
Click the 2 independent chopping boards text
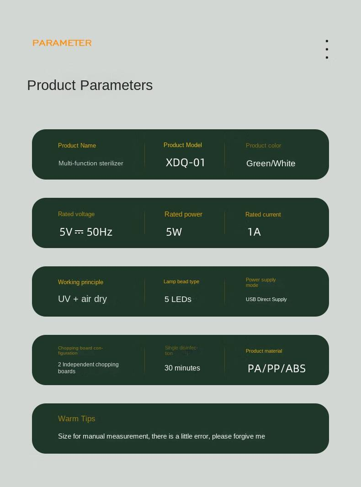tap(88, 368)
